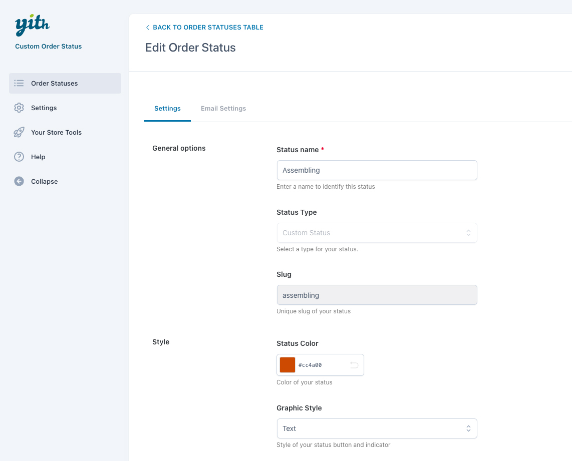572x461 pixels.
Task: Click the Custom Order Status title link
Action: 49,46
